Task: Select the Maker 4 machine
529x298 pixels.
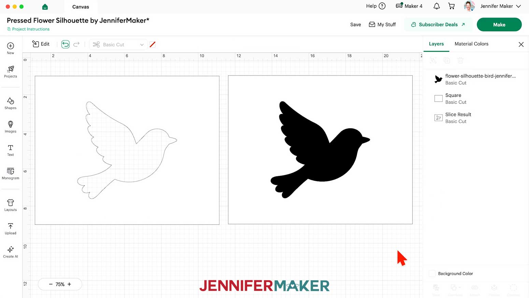Action: click(409, 6)
